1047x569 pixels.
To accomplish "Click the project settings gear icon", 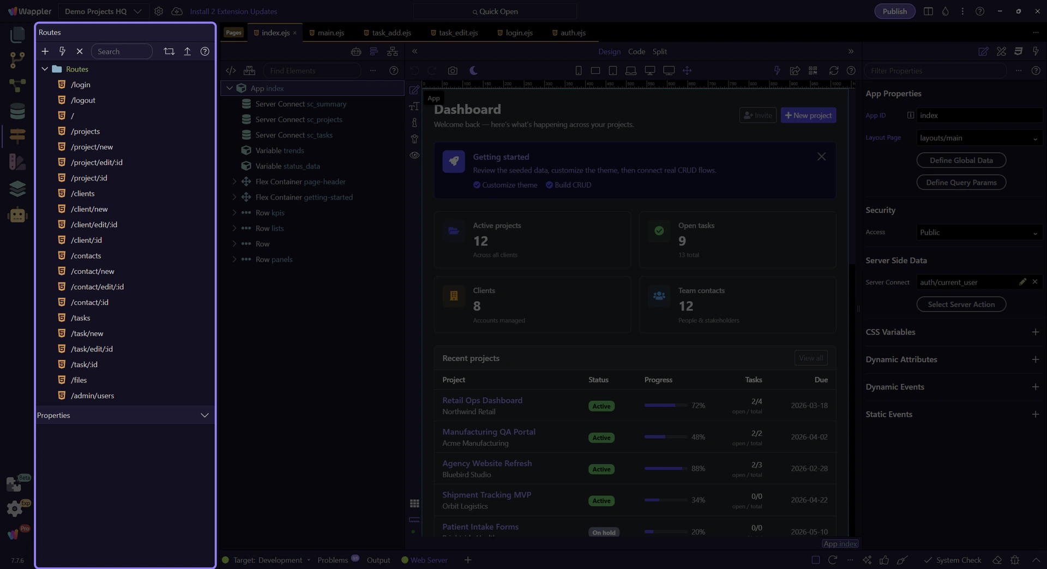I will 159,11.
